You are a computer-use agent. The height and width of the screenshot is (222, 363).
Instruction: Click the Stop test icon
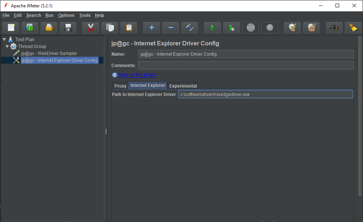pos(250,27)
